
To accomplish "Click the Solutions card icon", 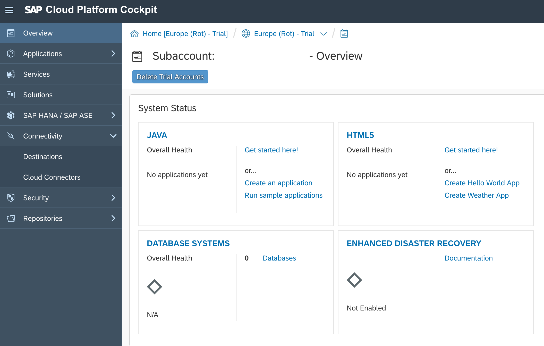I will [11, 95].
